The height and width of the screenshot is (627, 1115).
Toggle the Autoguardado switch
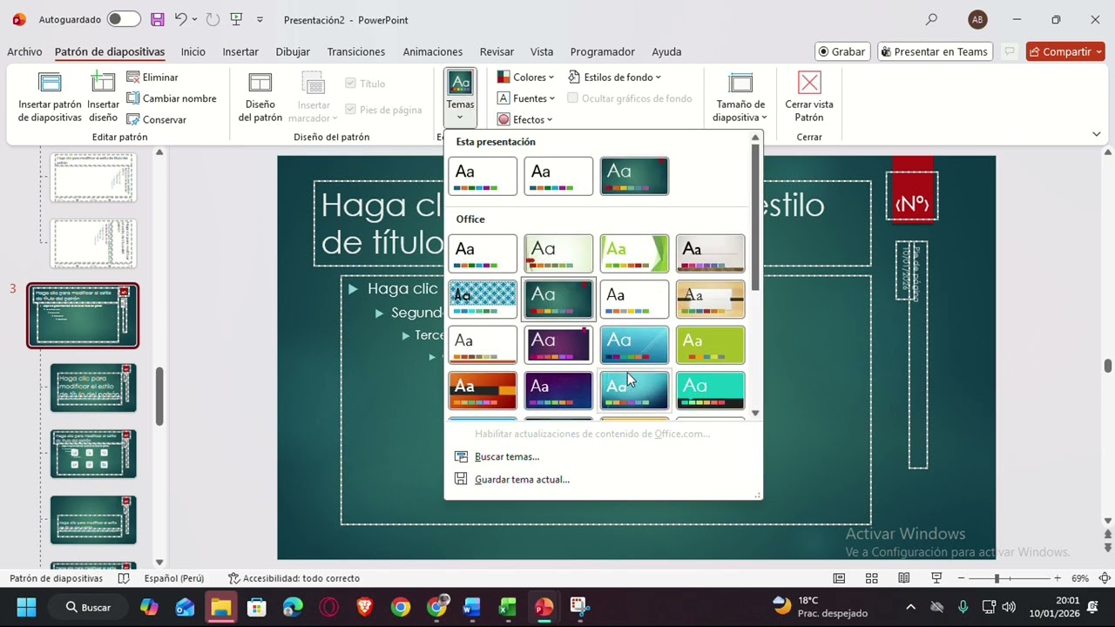click(x=123, y=19)
